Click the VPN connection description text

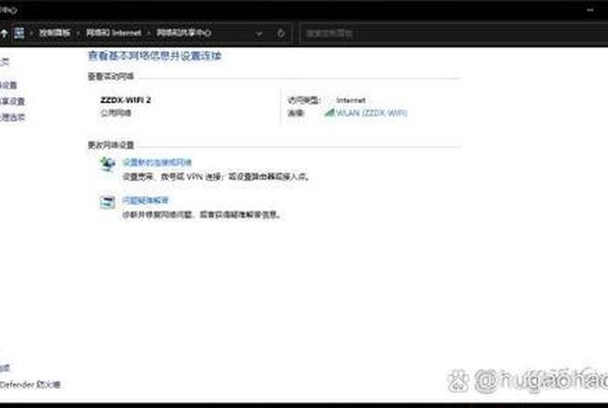(x=216, y=177)
